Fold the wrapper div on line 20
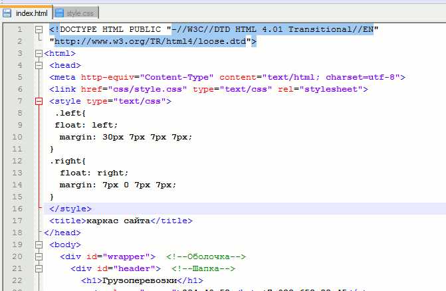The image size is (446, 291). [39, 256]
